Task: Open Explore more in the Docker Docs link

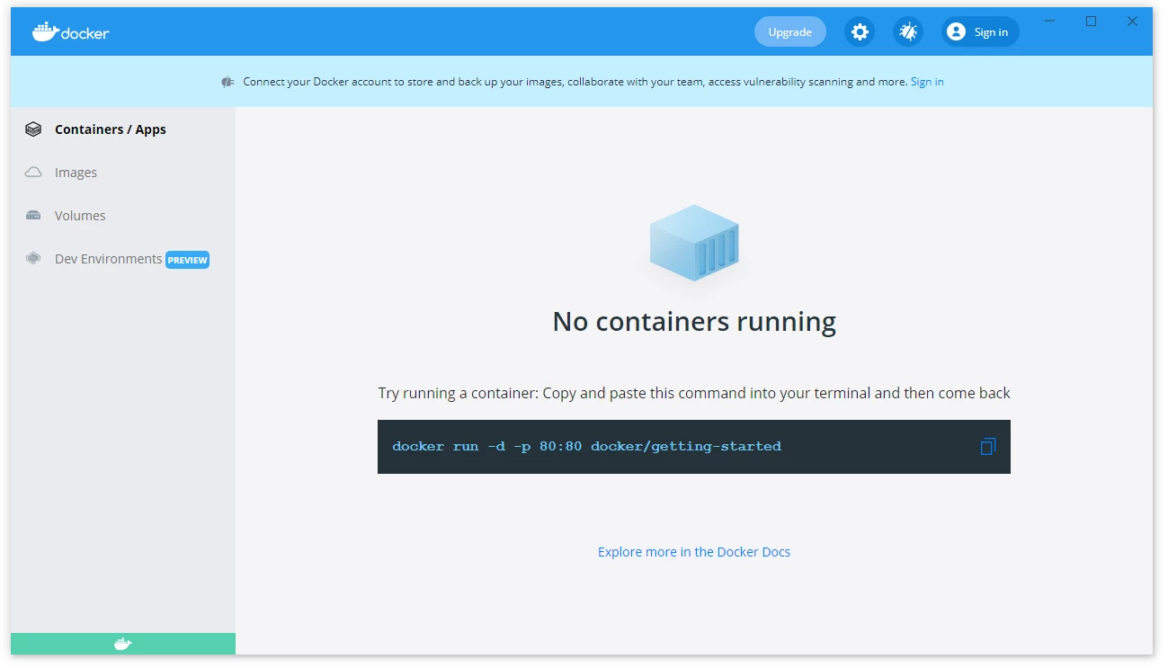Action: [693, 552]
